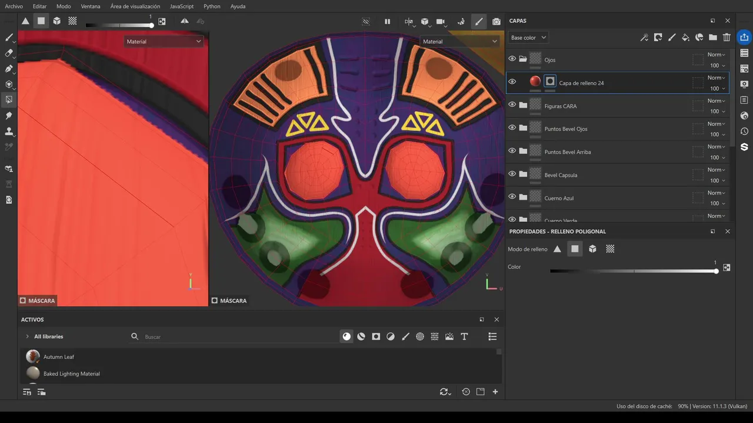
Task: Add a new fill layer
Action: [x=685, y=38]
